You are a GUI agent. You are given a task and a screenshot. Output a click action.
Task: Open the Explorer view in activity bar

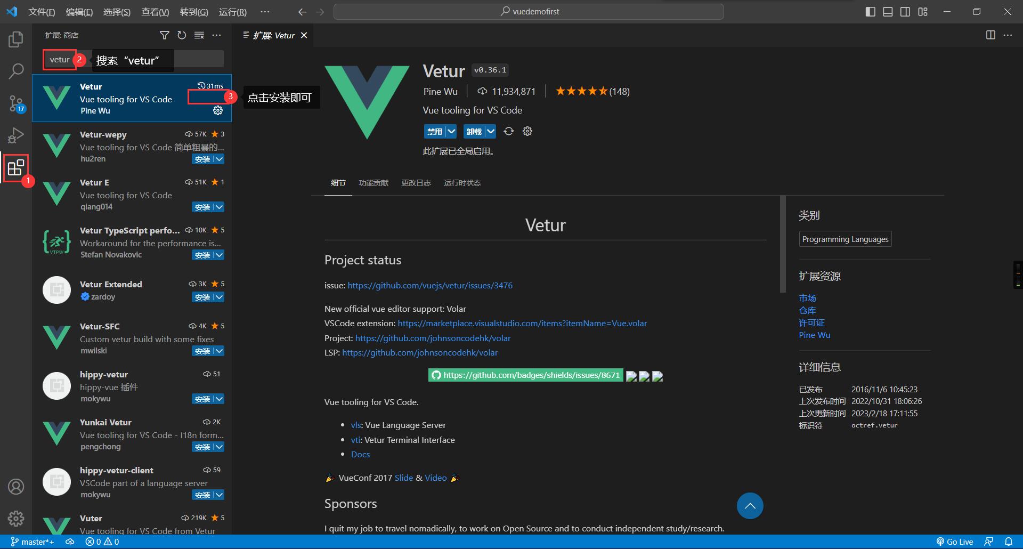click(16, 39)
